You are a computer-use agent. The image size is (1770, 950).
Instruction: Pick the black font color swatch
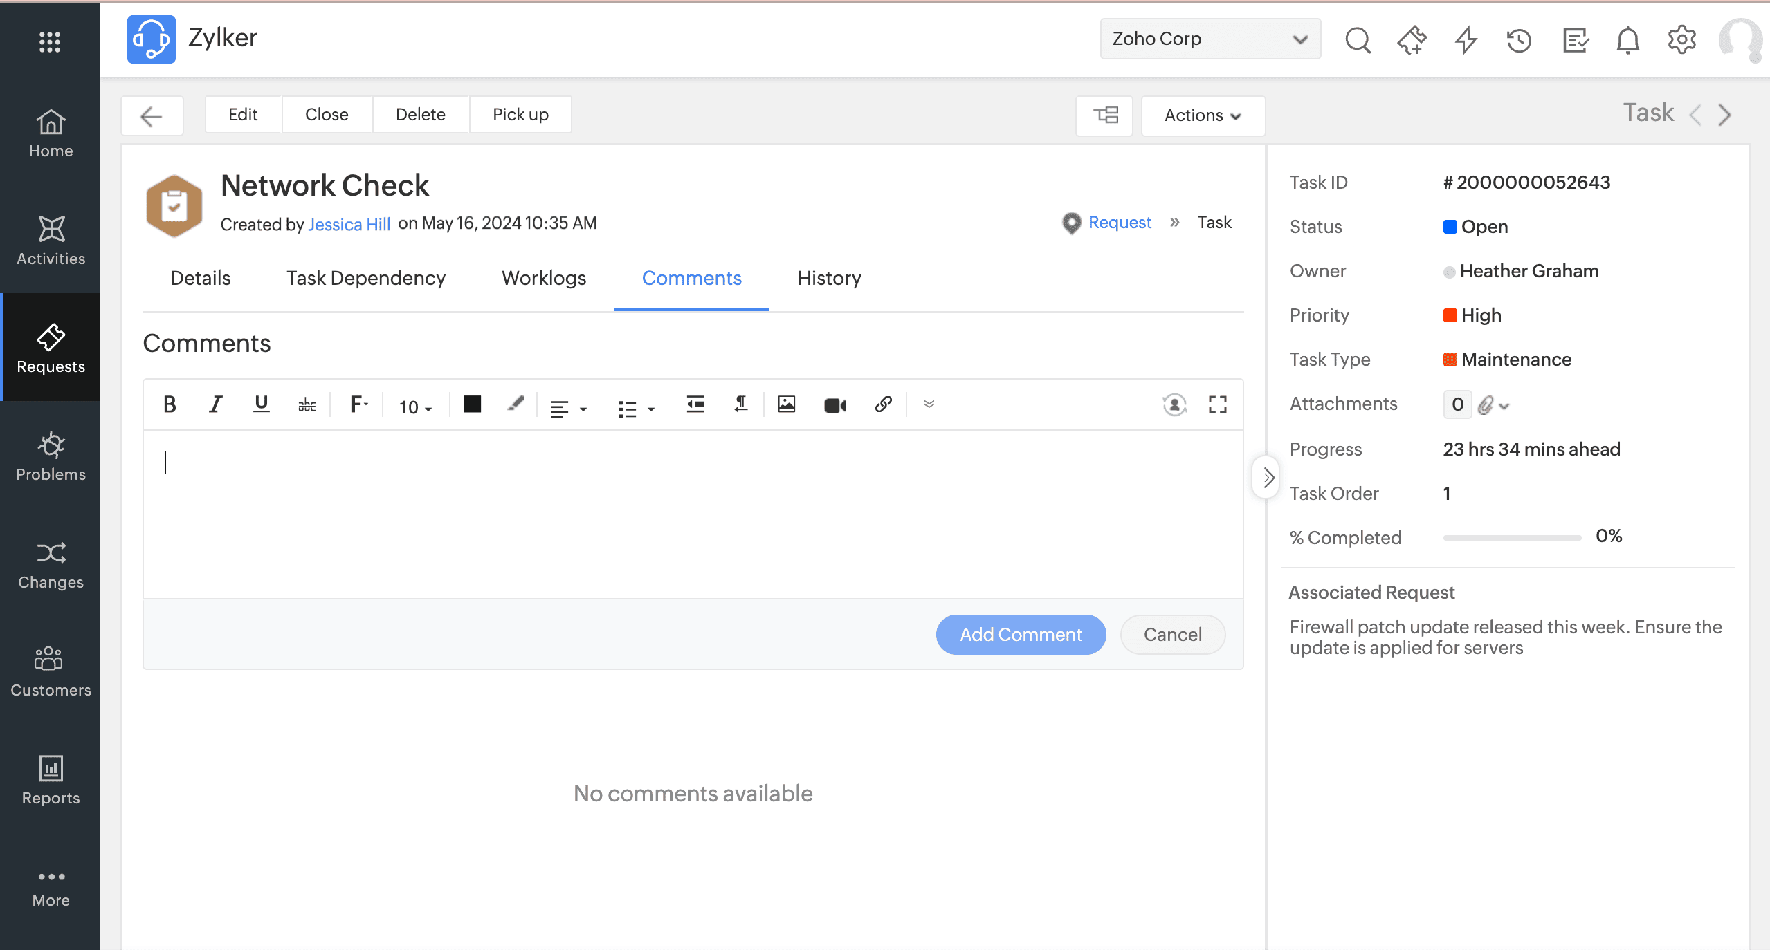(472, 404)
